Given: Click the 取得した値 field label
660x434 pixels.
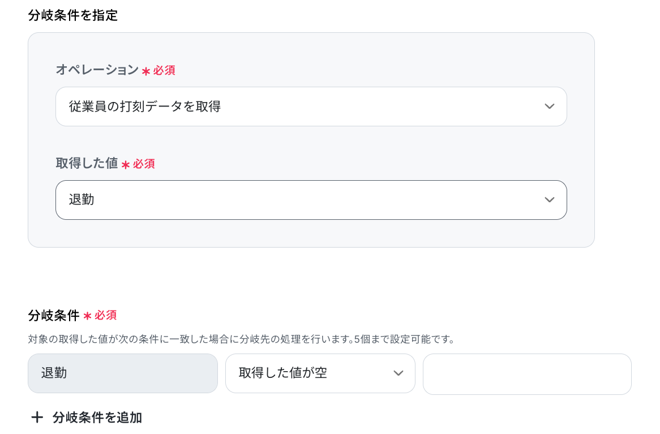Looking at the screenshot, I should (87, 163).
